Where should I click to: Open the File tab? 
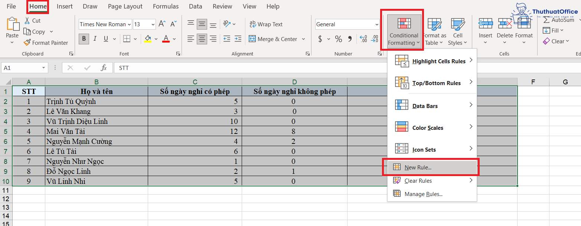pyautogui.click(x=12, y=6)
